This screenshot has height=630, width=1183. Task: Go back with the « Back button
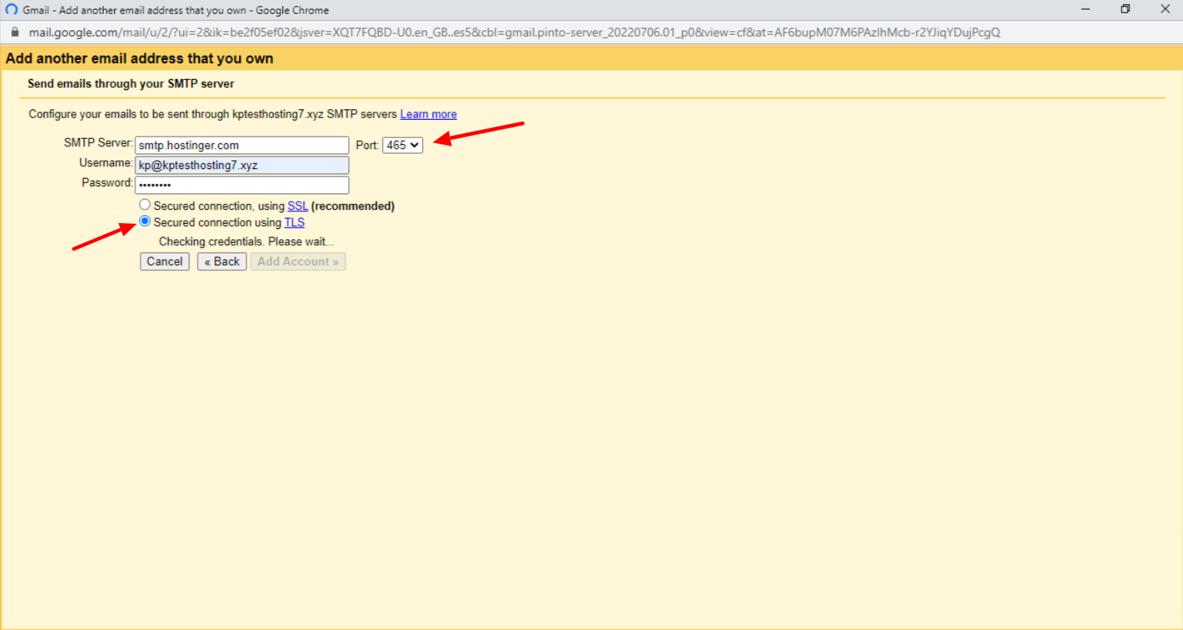pos(222,261)
